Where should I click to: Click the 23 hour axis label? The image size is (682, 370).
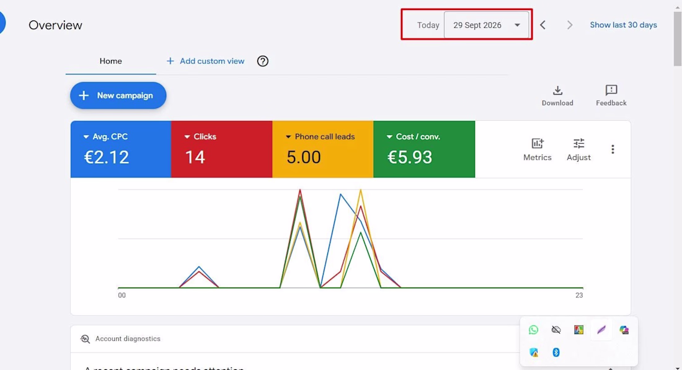coord(579,296)
